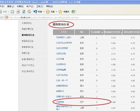Click the browser Forward arrow button
Viewport: 140px width, 111px height.
pyautogui.click(x=12, y=12)
